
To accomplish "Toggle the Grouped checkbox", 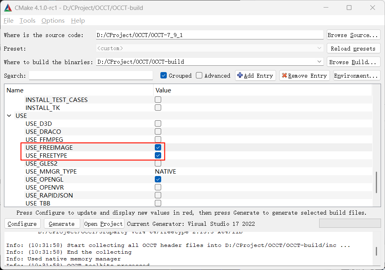I will pyautogui.click(x=164, y=75).
